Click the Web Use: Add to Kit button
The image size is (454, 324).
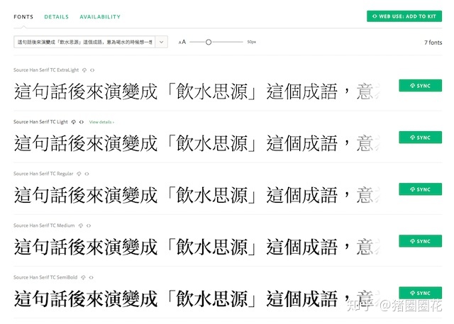click(404, 16)
